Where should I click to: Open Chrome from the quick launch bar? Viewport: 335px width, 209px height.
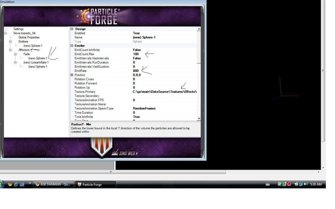click(x=10, y=185)
